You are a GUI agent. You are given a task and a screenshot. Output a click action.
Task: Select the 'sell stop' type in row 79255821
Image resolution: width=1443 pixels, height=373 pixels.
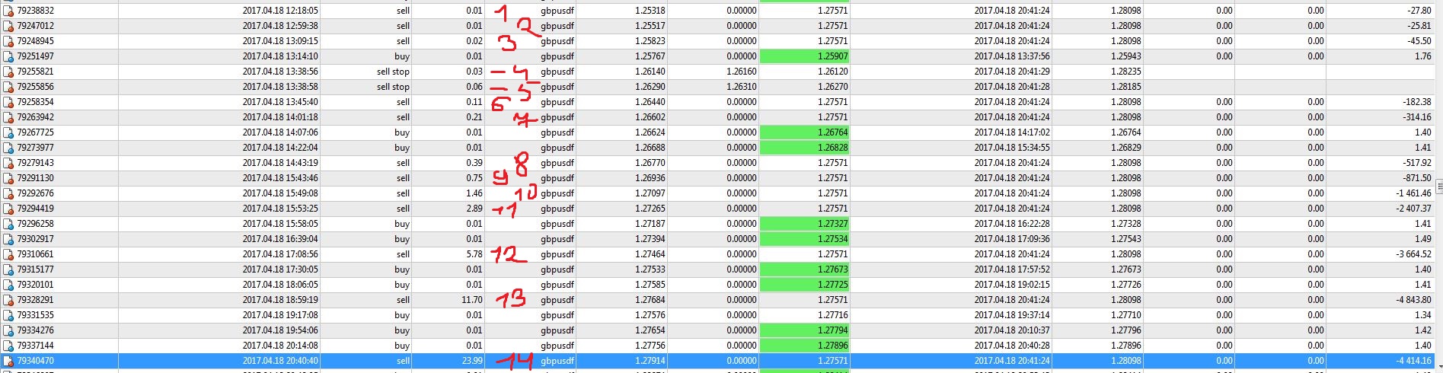coord(393,72)
